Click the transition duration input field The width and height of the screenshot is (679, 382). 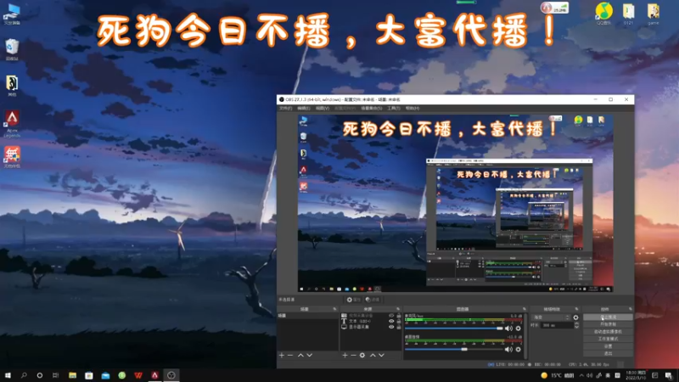click(557, 325)
